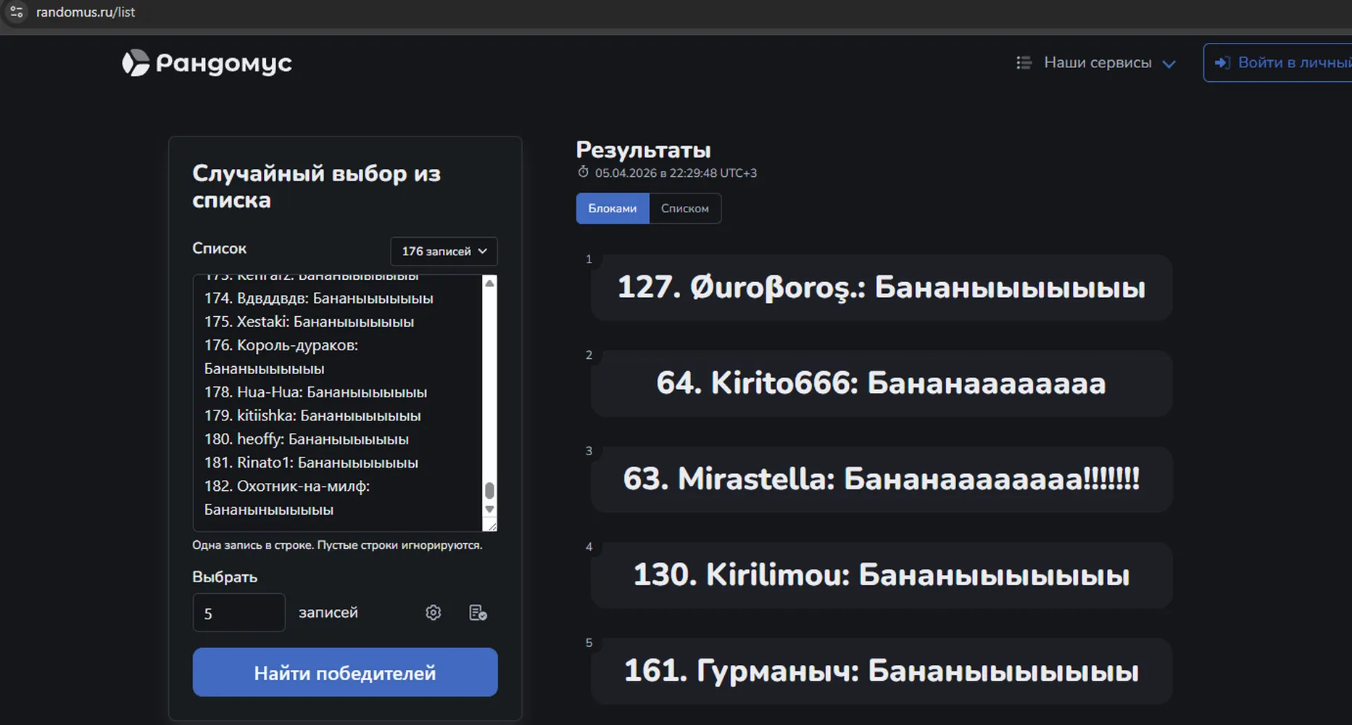Click the login arrow icon in Войти button
1352x725 pixels.
[x=1222, y=63]
